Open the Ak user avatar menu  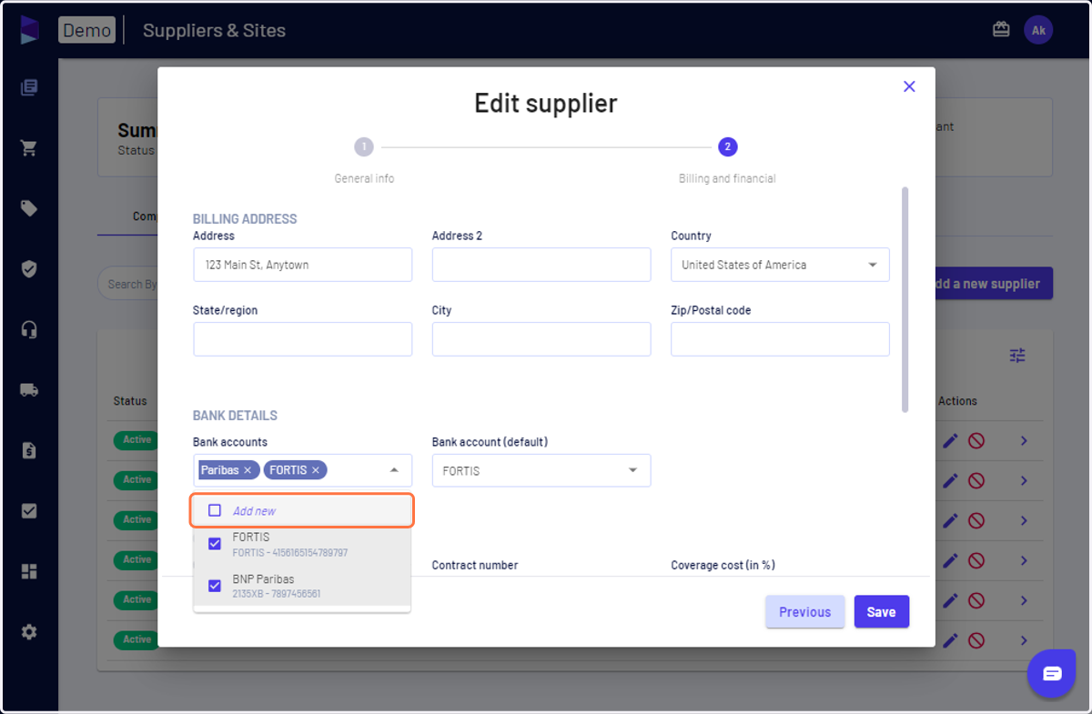1038,30
